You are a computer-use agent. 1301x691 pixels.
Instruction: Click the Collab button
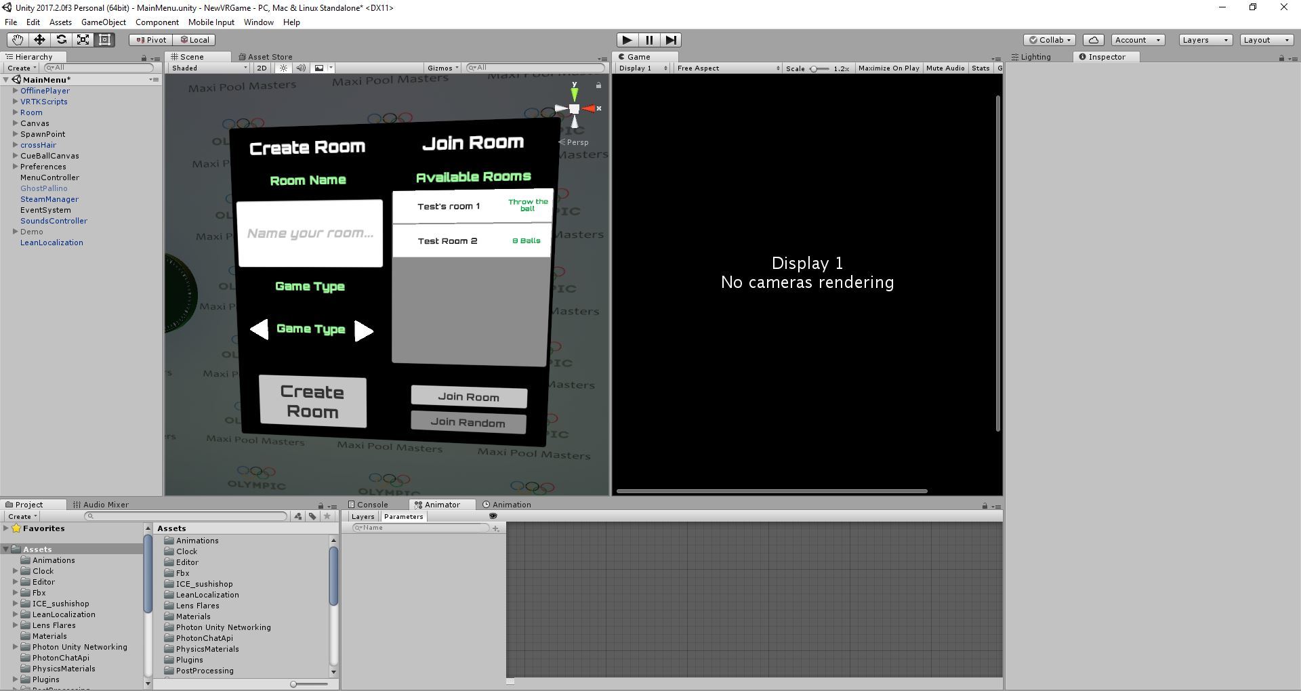click(1050, 40)
